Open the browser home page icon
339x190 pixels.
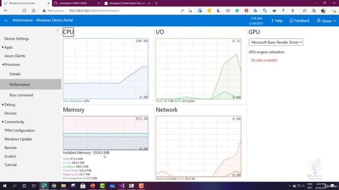[x=33, y=11]
